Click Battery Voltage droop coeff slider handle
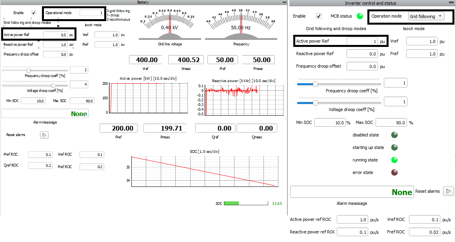This screenshot has height=242, width=456. [x=53, y=85]
